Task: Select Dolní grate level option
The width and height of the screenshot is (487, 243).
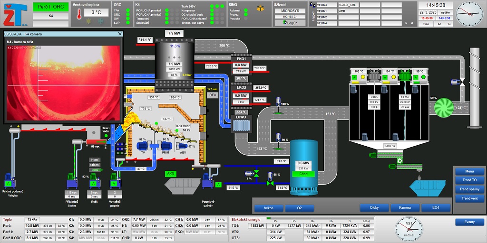Action: coord(93,169)
